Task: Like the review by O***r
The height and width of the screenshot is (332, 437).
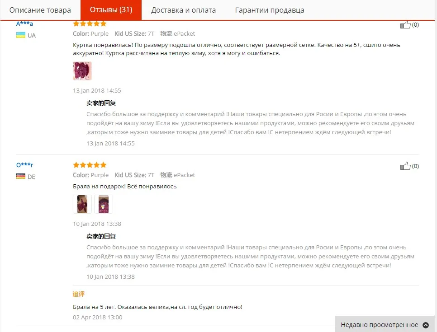Action: point(405,166)
